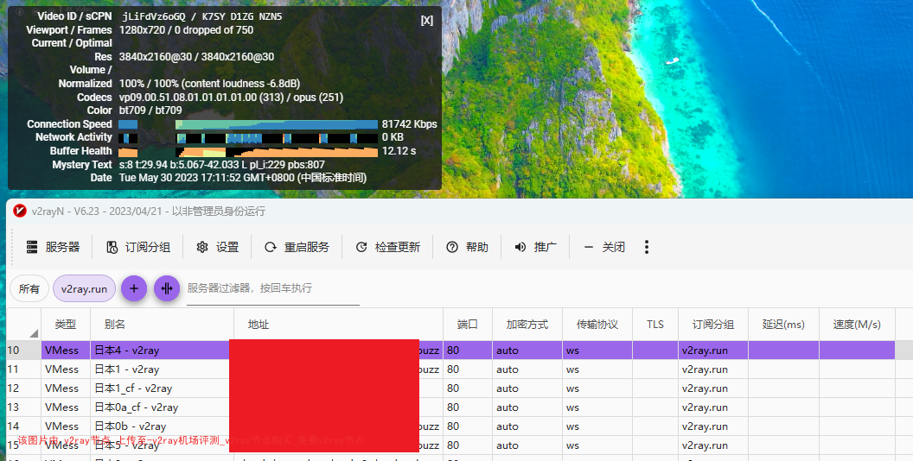This screenshot has height=461, width=913.
Task: Select server row 日本0a_cf - v2ray
Action: click(450, 407)
